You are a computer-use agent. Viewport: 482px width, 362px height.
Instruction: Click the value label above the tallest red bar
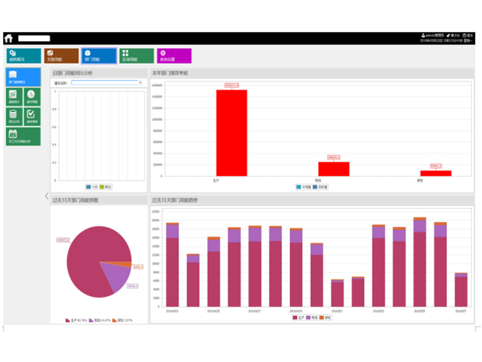(x=231, y=85)
